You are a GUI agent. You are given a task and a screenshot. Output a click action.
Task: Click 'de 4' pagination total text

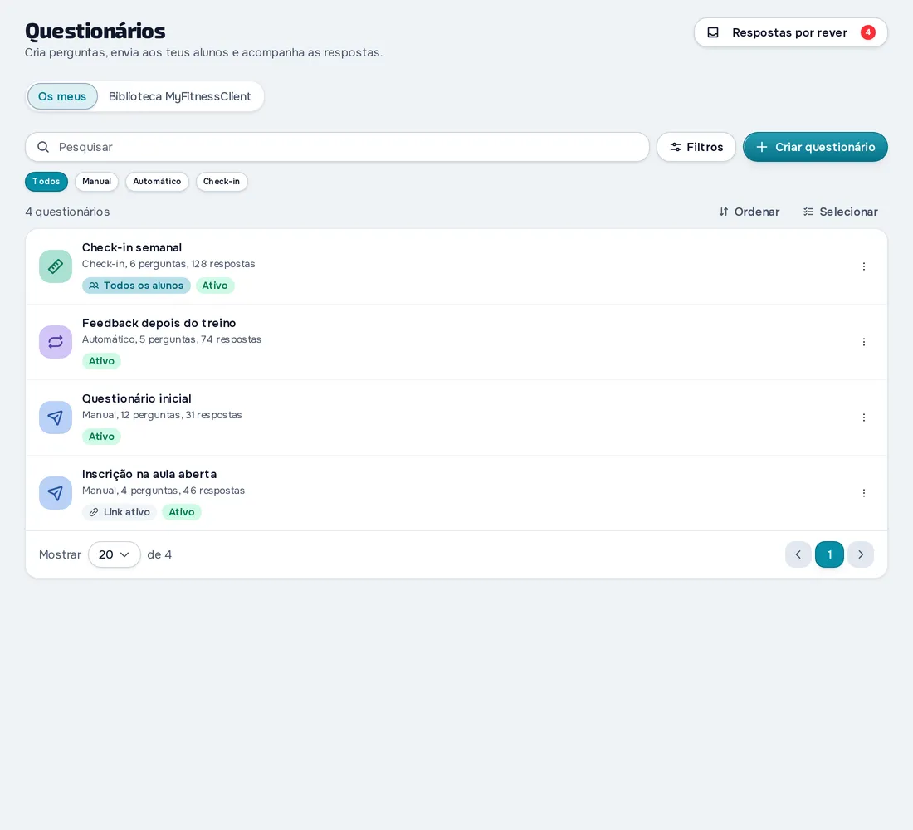click(x=159, y=554)
